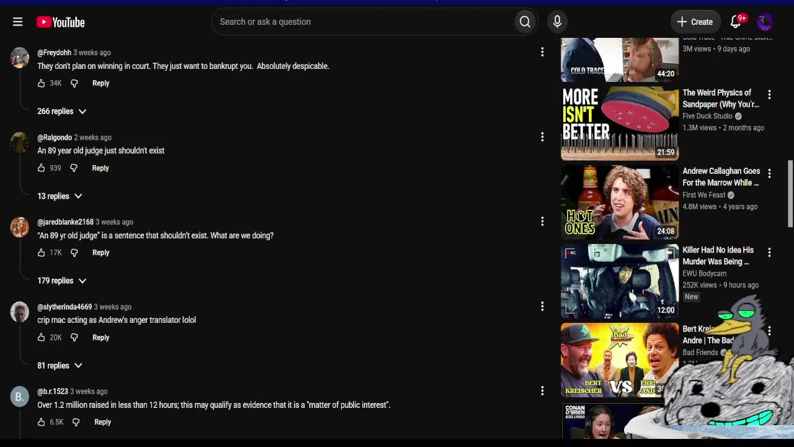This screenshot has height=447, width=794.
Task: Reply to @Ralgondo's comment
Action: click(x=100, y=168)
